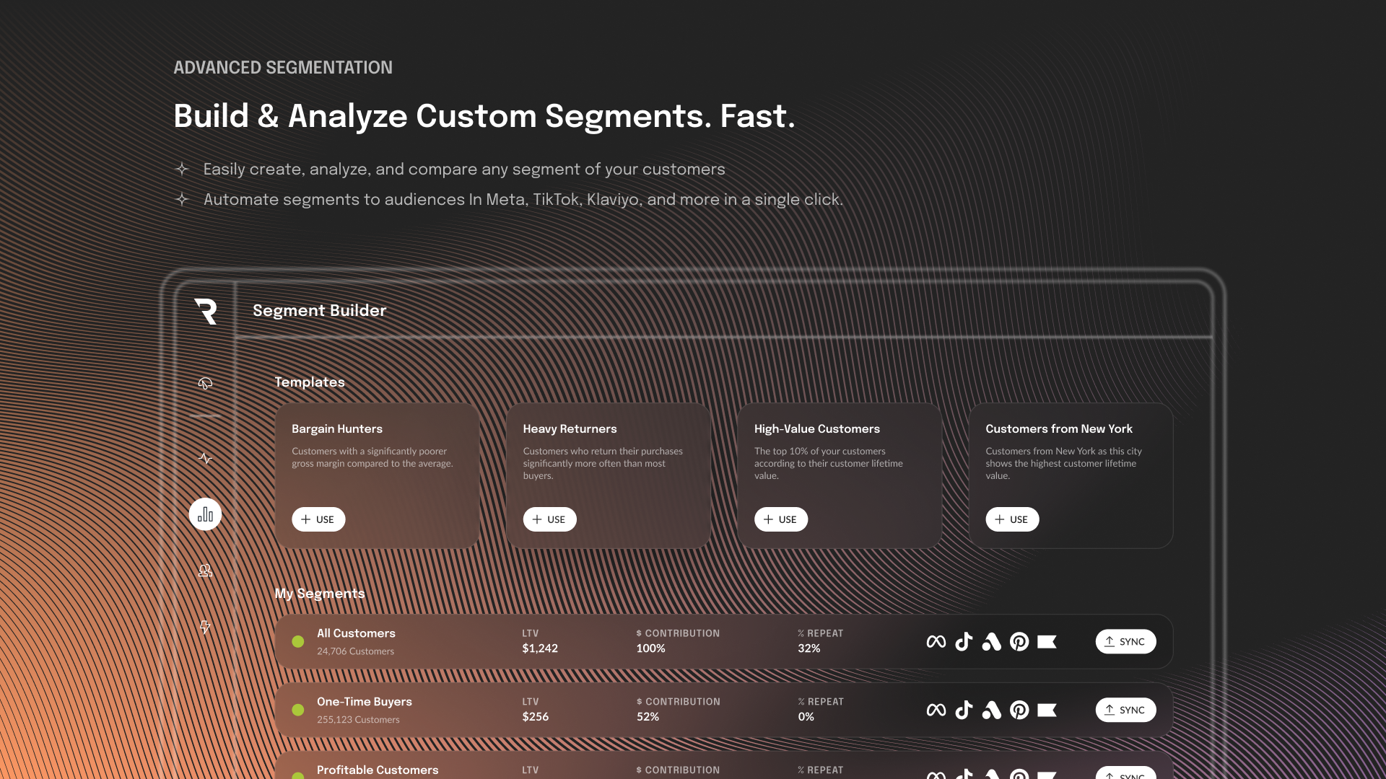Click Google Ads icon in One-Time Buyers row
The height and width of the screenshot is (779, 1386).
pos(991,710)
